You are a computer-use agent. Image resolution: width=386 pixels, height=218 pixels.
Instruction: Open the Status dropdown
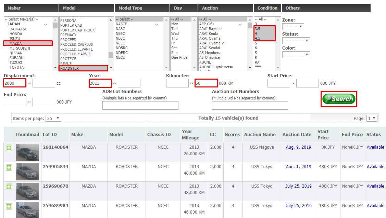tap(296, 41)
